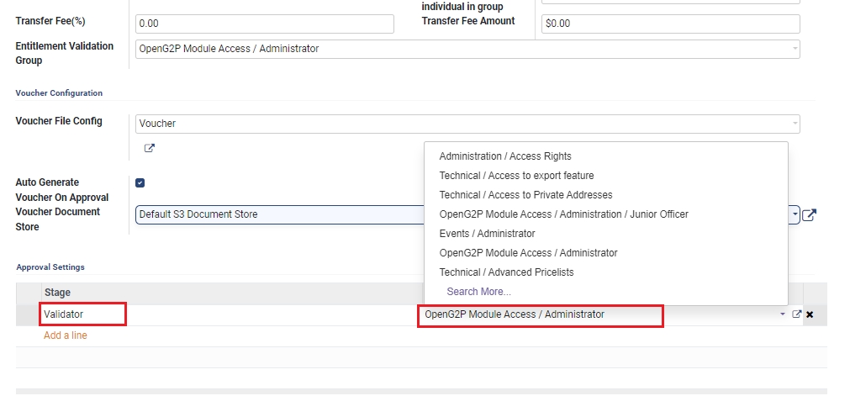Screen dimensions: 850x396
Task: Click the Validator stage cell
Action: tap(84, 314)
